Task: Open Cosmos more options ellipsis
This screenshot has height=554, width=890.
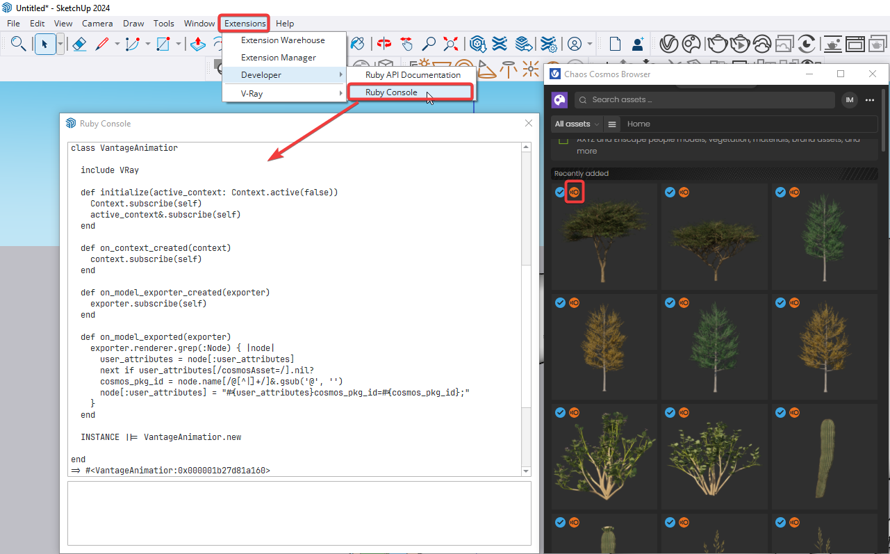Action: [870, 100]
